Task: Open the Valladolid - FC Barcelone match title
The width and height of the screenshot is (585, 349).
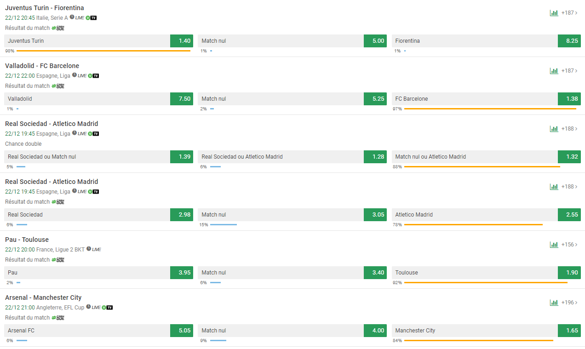Action: point(42,66)
